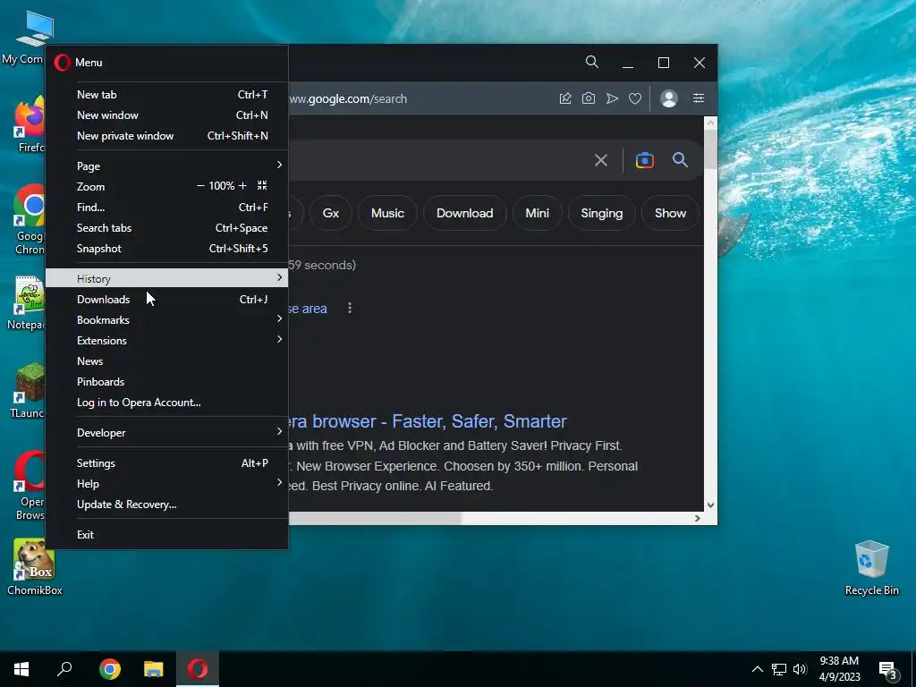The height and width of the screenshot is (687, 916).
Task: Show hidden tray icons chevron
Action: point(757,669)
